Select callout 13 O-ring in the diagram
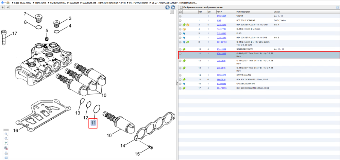 (x=78, y=113)
